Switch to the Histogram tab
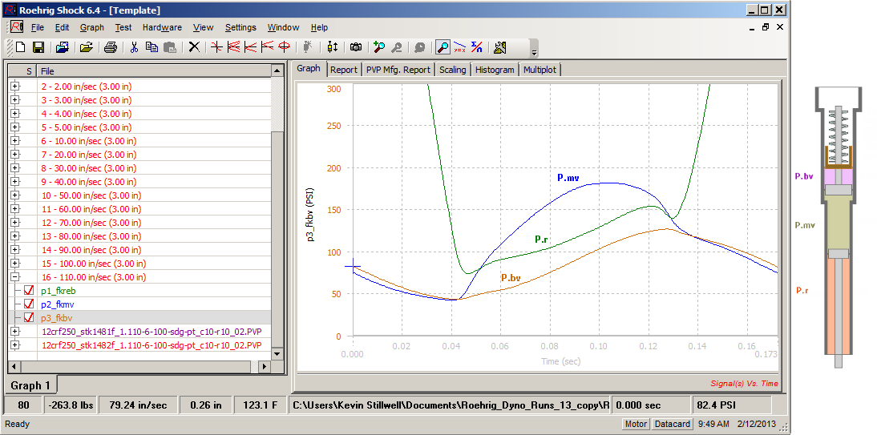The image size is (877, 435). click(x=494, y=70)
